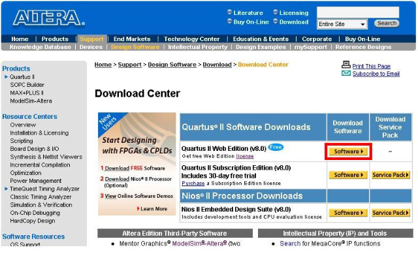Open Board Design & I/O sidebar link
The height and width of the screenshot is (273, 418).
pos(35,149)
